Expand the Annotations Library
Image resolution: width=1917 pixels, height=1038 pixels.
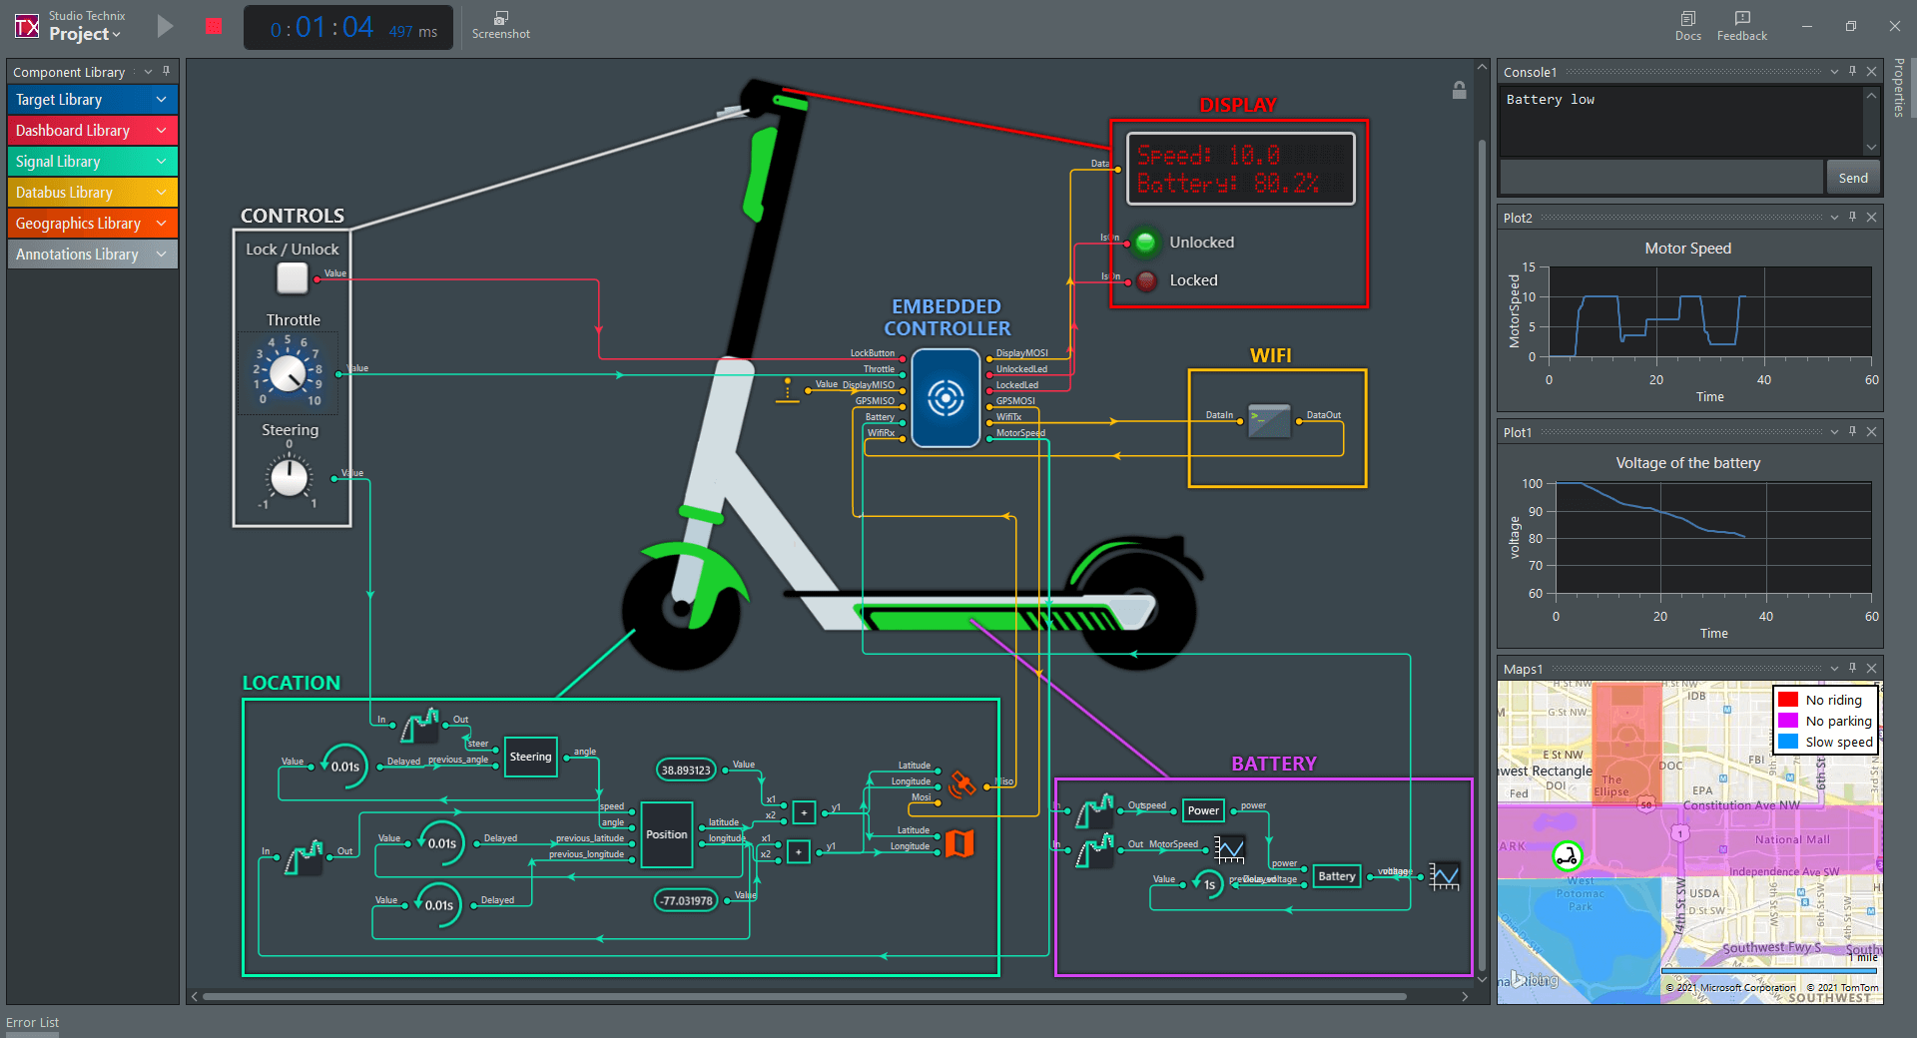click(x=93, y=255)
